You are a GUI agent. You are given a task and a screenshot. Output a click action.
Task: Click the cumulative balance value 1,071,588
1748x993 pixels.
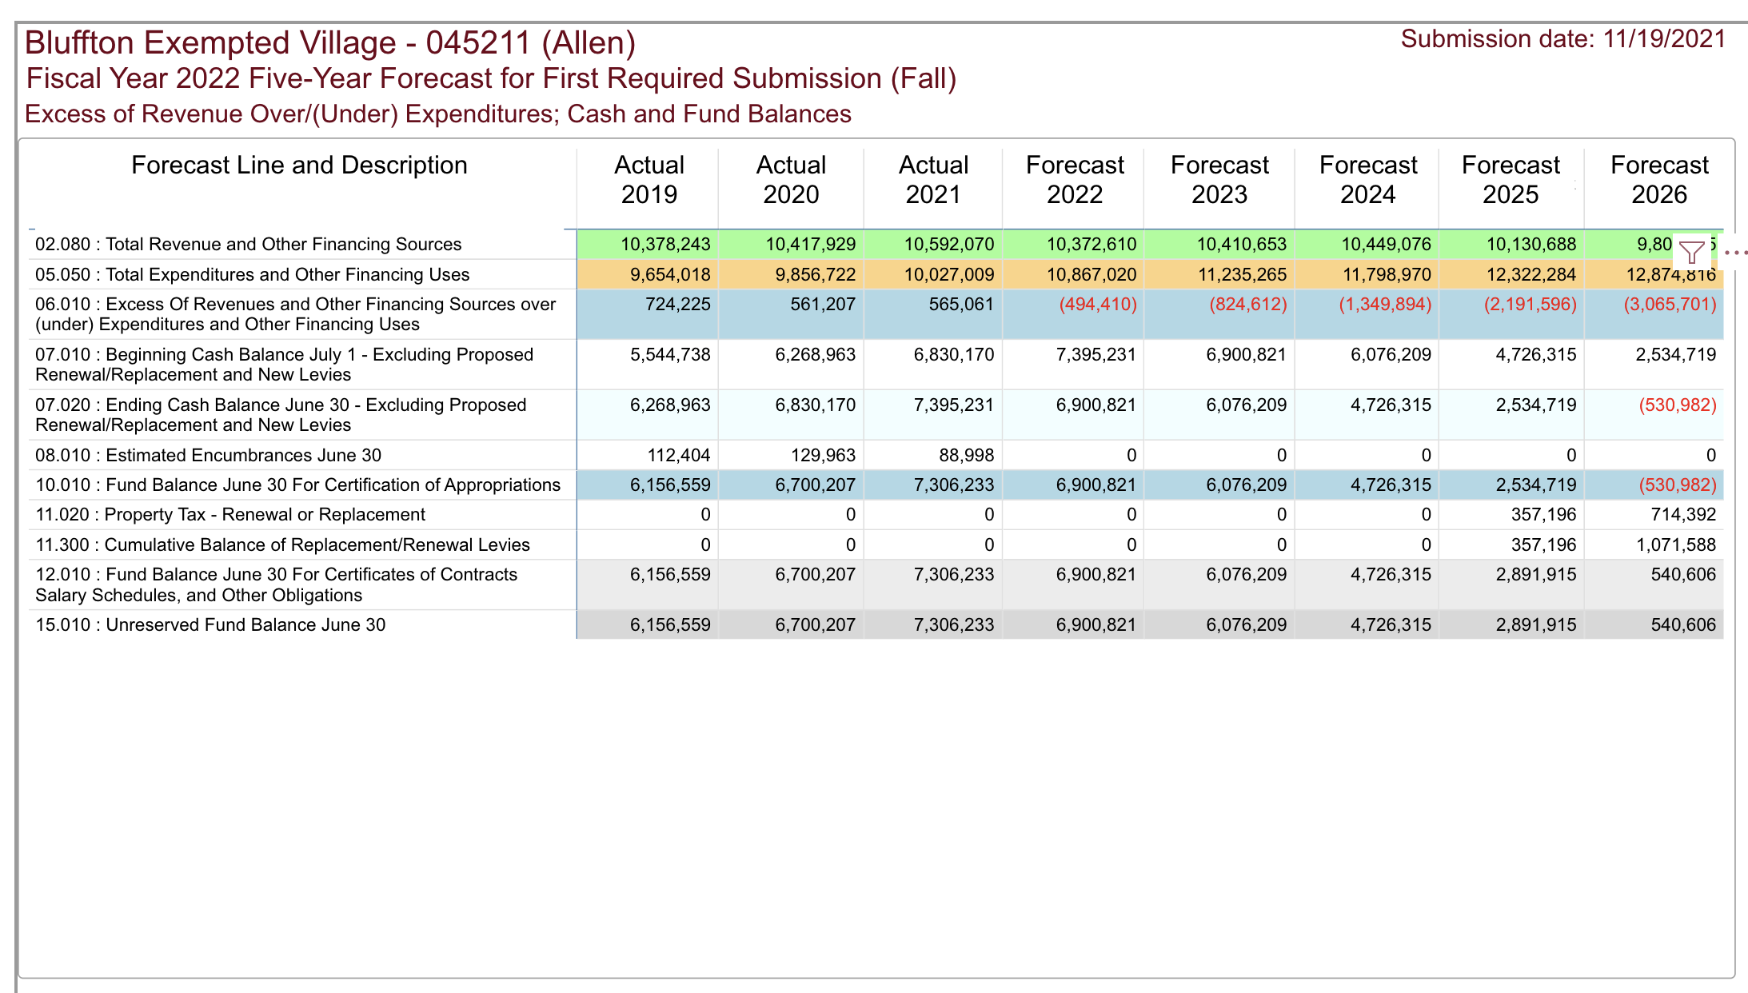point(1676,544)
